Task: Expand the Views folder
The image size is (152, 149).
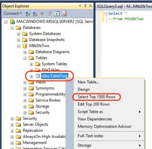Action: pos(25,83)
